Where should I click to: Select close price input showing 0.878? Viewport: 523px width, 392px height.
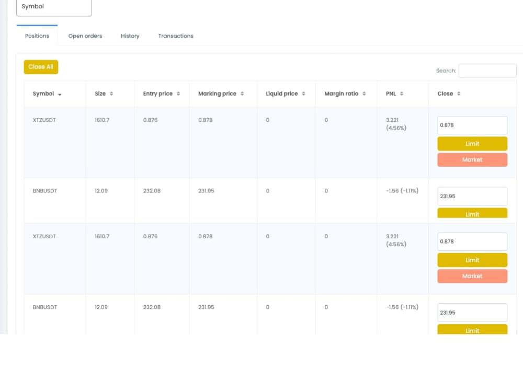point(472,125)
